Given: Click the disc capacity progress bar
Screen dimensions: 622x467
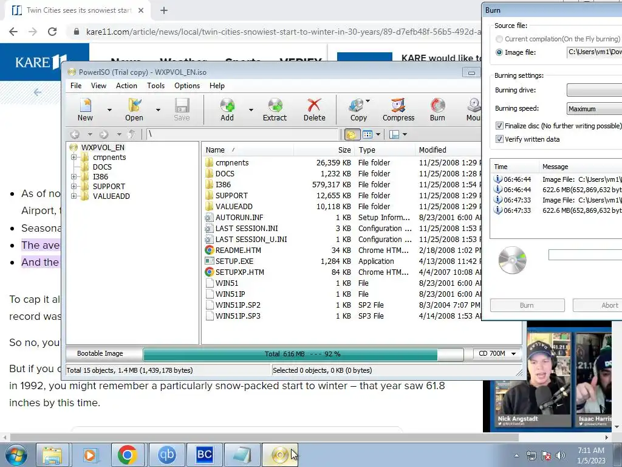Looking at the screenshot, I should [303, 354].
